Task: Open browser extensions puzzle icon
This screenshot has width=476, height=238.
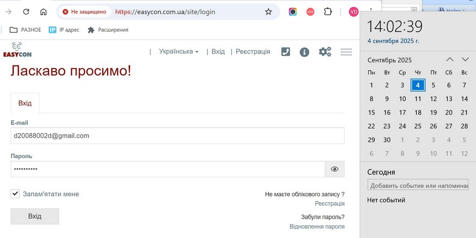Action: (328, 12)
